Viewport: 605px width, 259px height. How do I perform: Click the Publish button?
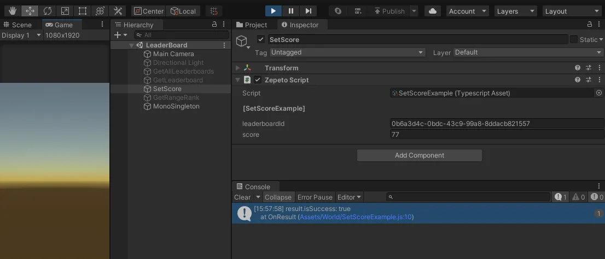click(x=389, y=11)
